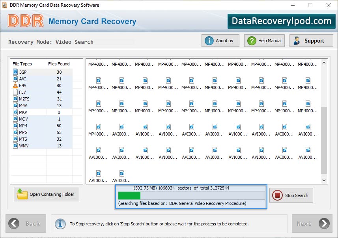This screenshot has width=338, height=238.
Task: Click the 'Recovery Mode: Video Search' label
Action: (x=51, y=42)
